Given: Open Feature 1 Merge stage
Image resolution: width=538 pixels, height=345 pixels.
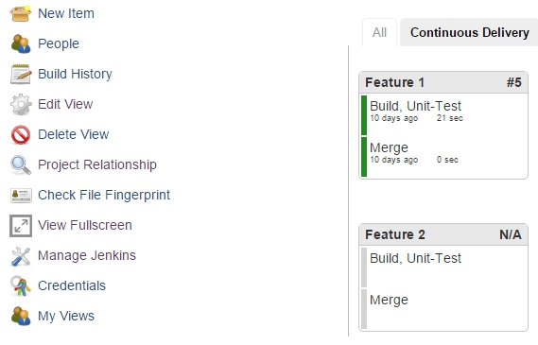Looking at the screenshot, I should click(x=389, y=147).
